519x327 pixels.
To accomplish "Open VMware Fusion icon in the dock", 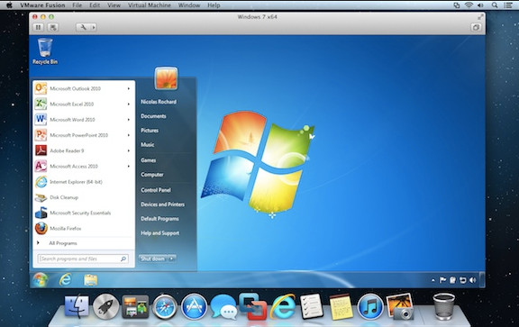I will (253, 306).
